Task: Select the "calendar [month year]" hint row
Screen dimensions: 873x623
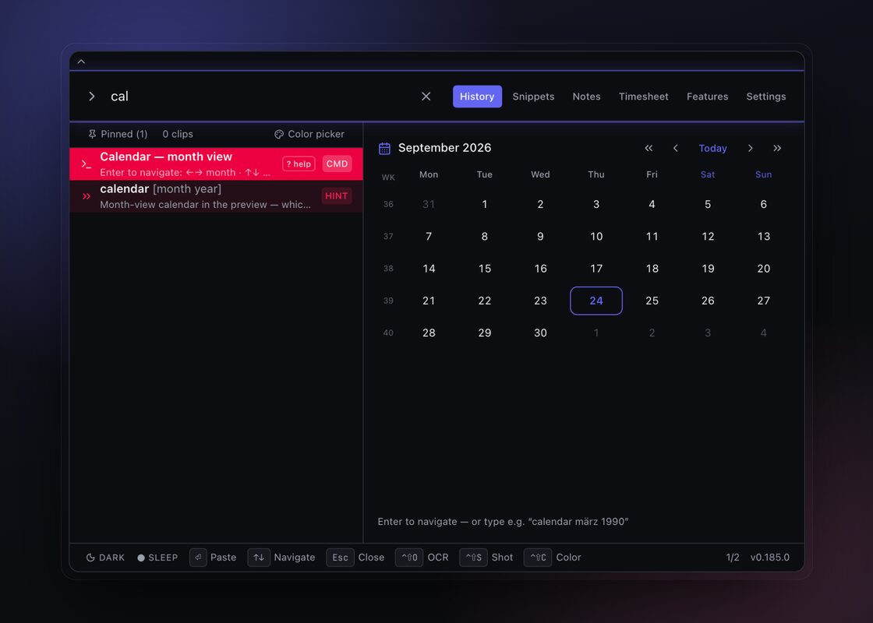Action: click(216, 195)
